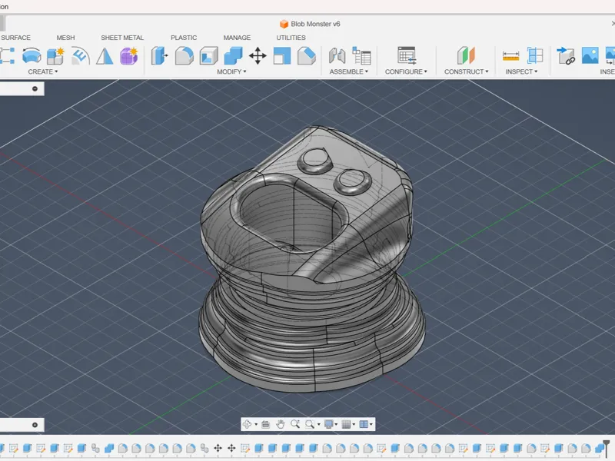Expand the CONSTRUCT dropdown
This screenshot has height=461, width=615.
pyautogui.click(x=467, y=71)
